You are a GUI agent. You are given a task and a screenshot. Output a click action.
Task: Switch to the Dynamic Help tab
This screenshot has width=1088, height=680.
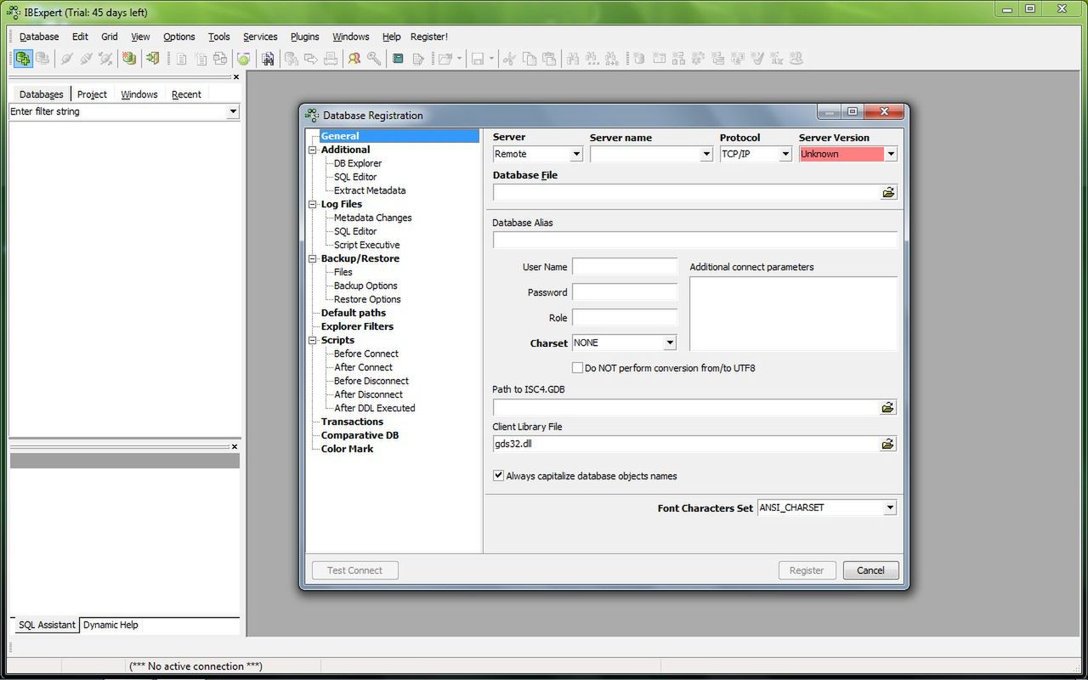[x=110, y=625]
